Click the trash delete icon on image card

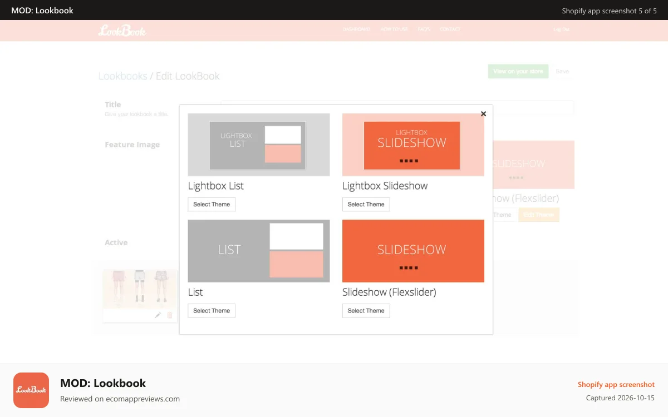(x=170, y=315)
